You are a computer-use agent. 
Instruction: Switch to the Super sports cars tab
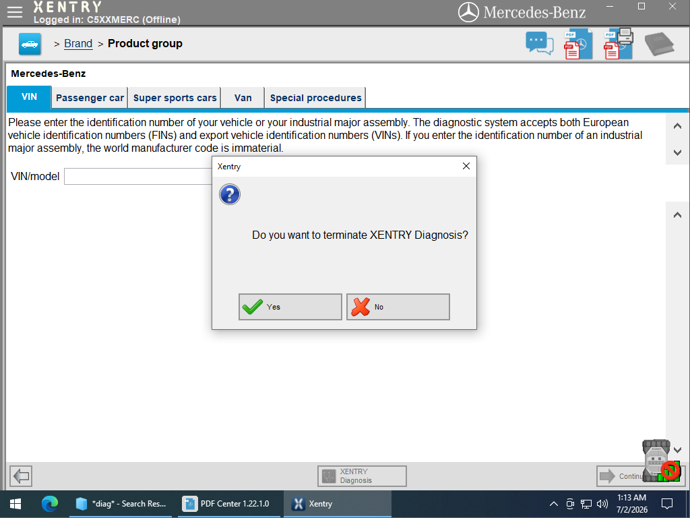click(175, 98)
